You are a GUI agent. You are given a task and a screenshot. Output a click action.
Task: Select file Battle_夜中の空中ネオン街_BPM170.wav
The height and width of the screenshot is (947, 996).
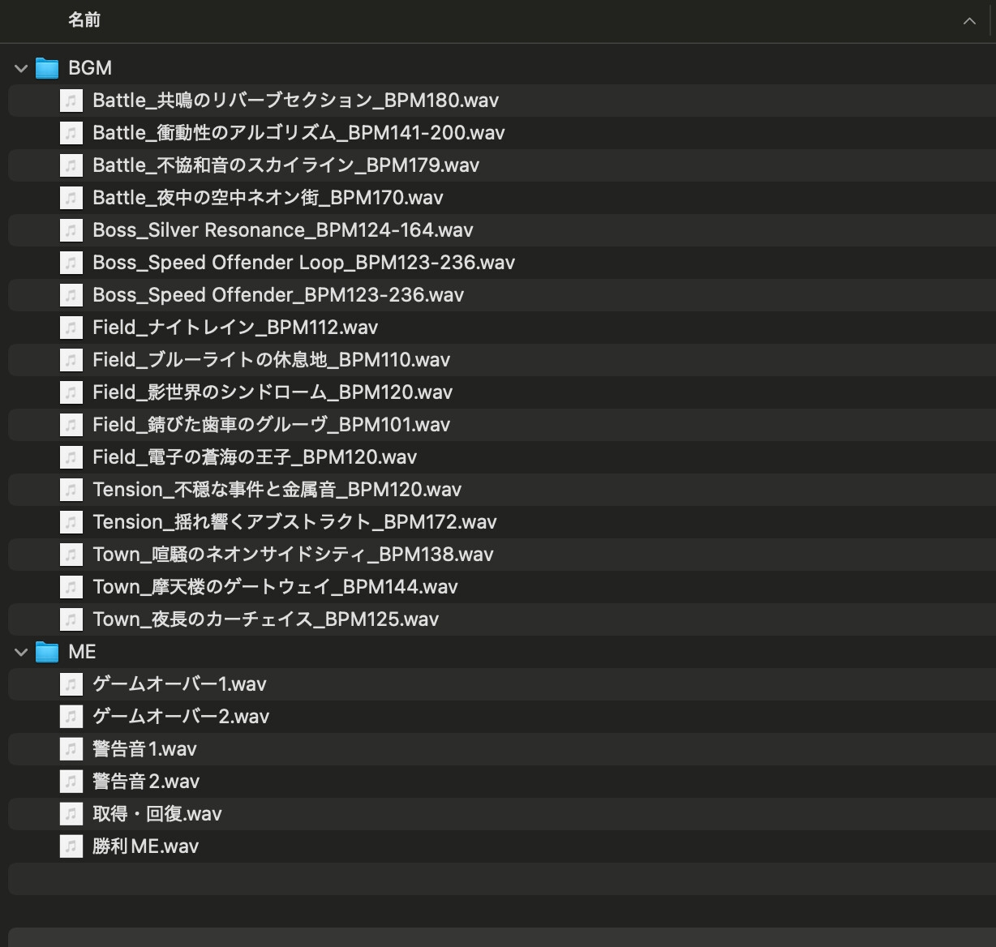point(268,198)
